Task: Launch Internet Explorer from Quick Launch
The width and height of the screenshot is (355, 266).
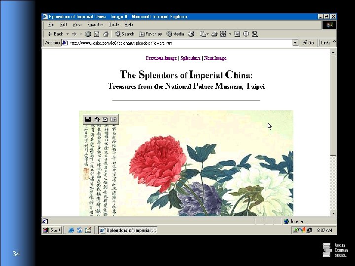Action: pyautogui.click(x=71, y=231)
